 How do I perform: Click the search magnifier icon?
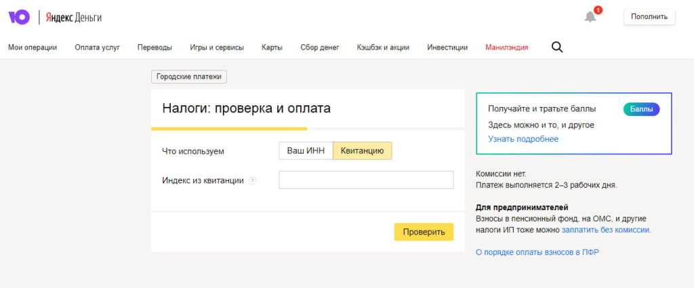click(557, 47)
